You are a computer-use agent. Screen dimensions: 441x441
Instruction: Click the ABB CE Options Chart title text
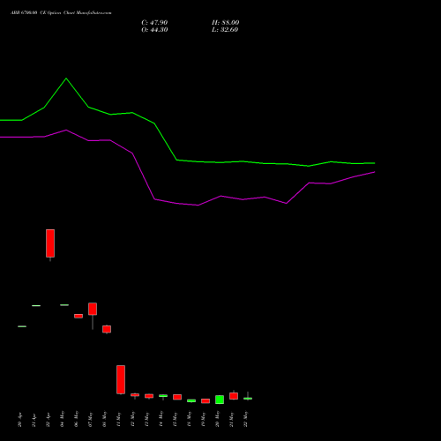click(x=61, y=13)
